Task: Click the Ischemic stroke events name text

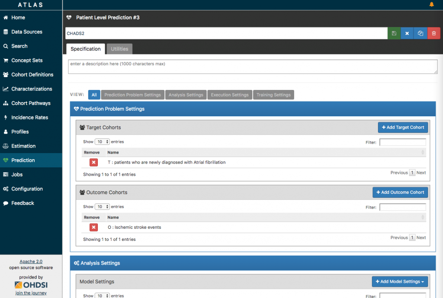Action: tap(135, 228)
